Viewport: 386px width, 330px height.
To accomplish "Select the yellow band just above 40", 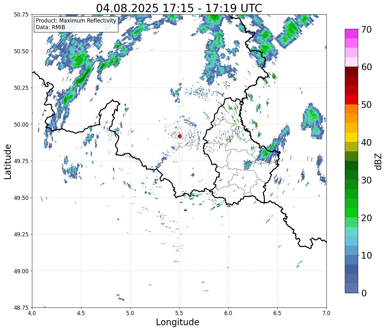I will click(351, 137).
